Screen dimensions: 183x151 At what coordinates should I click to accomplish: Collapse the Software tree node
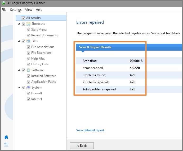[x=19, y=70]
